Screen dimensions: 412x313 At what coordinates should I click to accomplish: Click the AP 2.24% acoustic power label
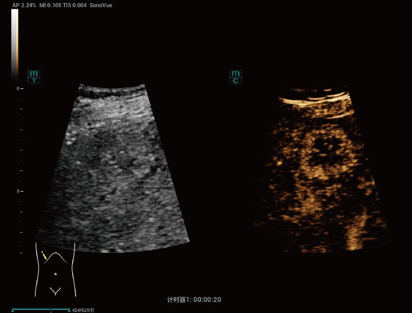point(24,5)
